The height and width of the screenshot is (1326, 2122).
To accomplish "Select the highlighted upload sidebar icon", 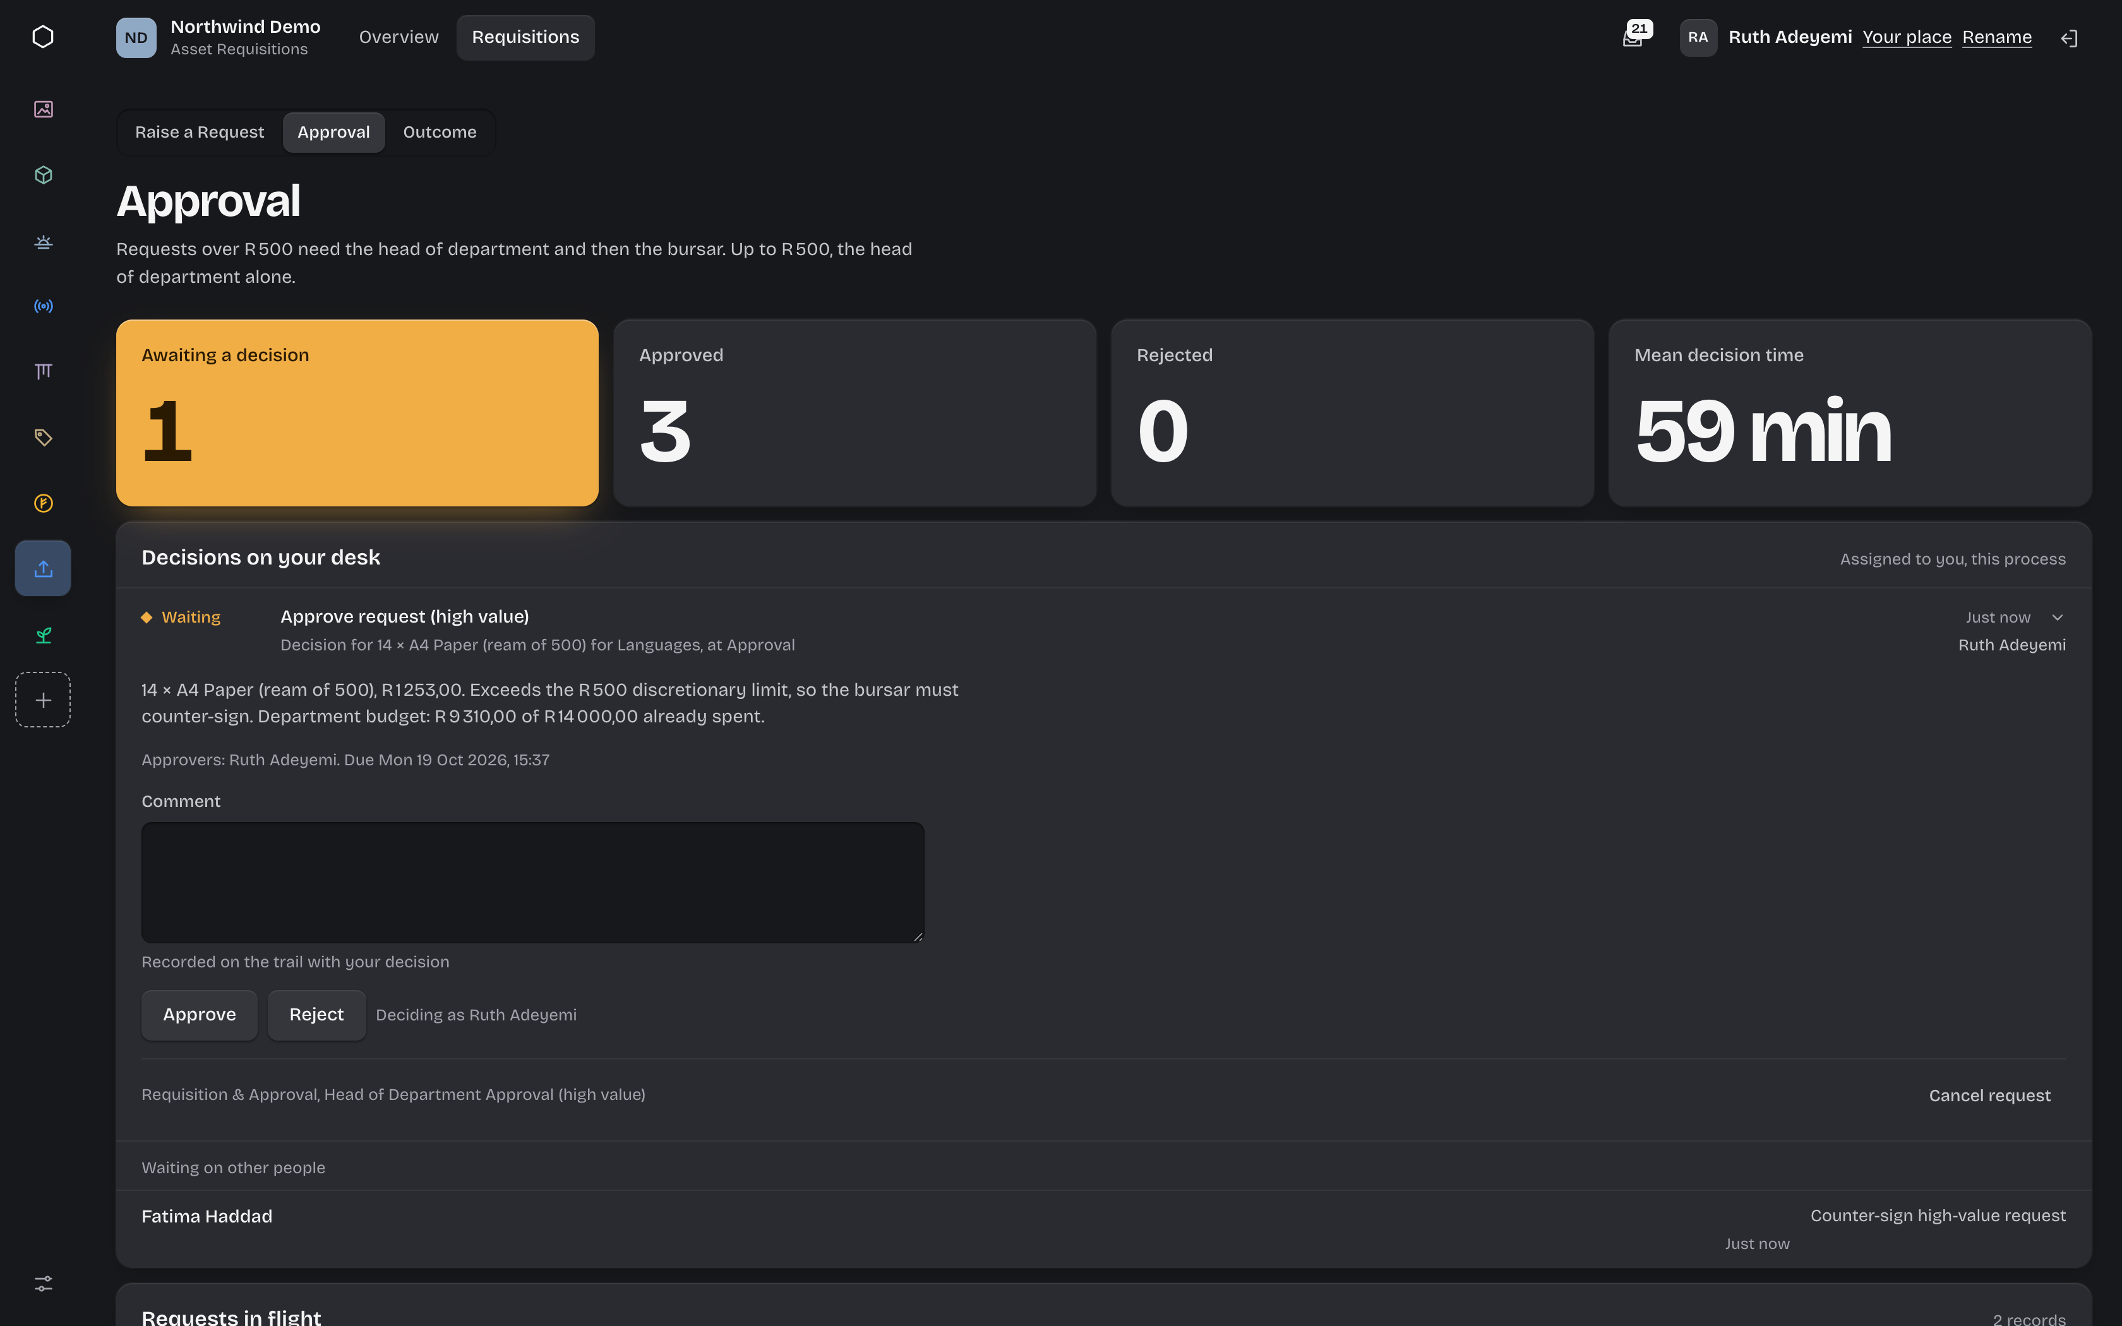I will 43,568.
